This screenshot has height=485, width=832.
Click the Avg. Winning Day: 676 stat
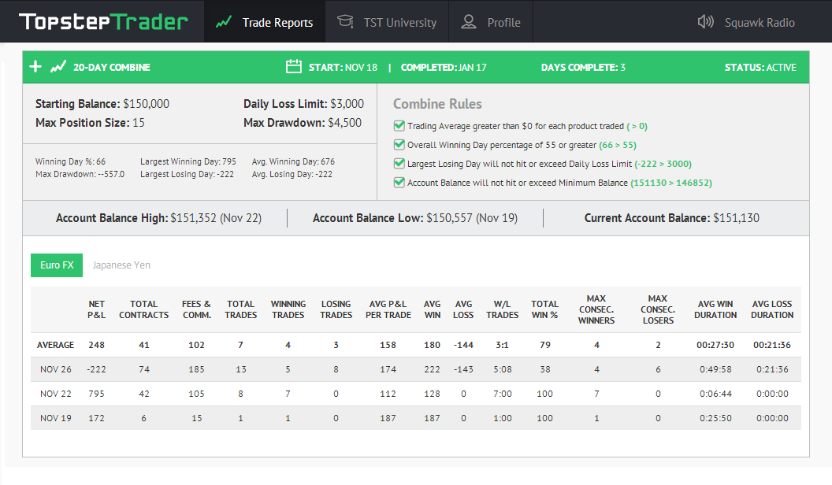click(x=293, y=161)
